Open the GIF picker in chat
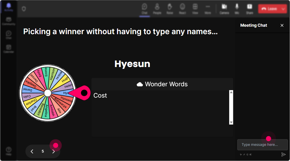The image size is (290, 161). tap(250, 154)
